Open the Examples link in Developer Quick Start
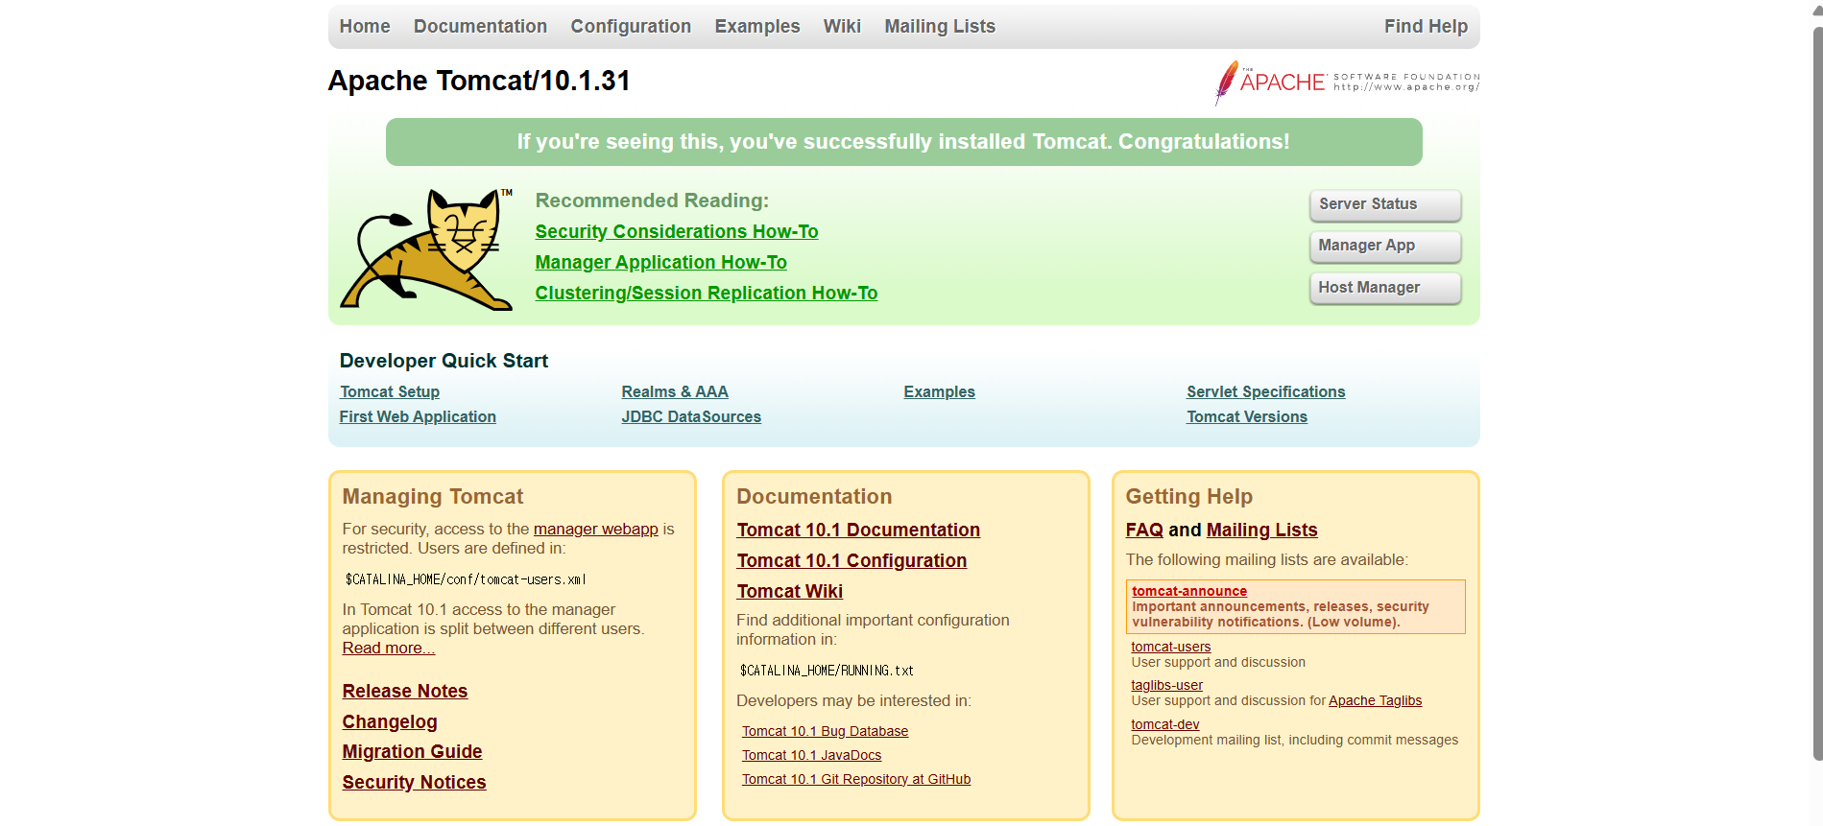Screen dimensions: 1823x826 pos(939,391)
